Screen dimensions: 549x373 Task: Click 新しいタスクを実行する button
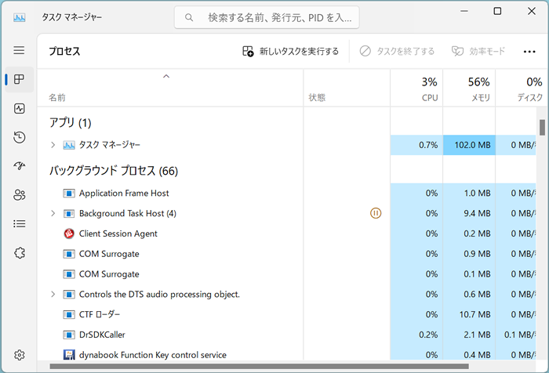point(290,52)
